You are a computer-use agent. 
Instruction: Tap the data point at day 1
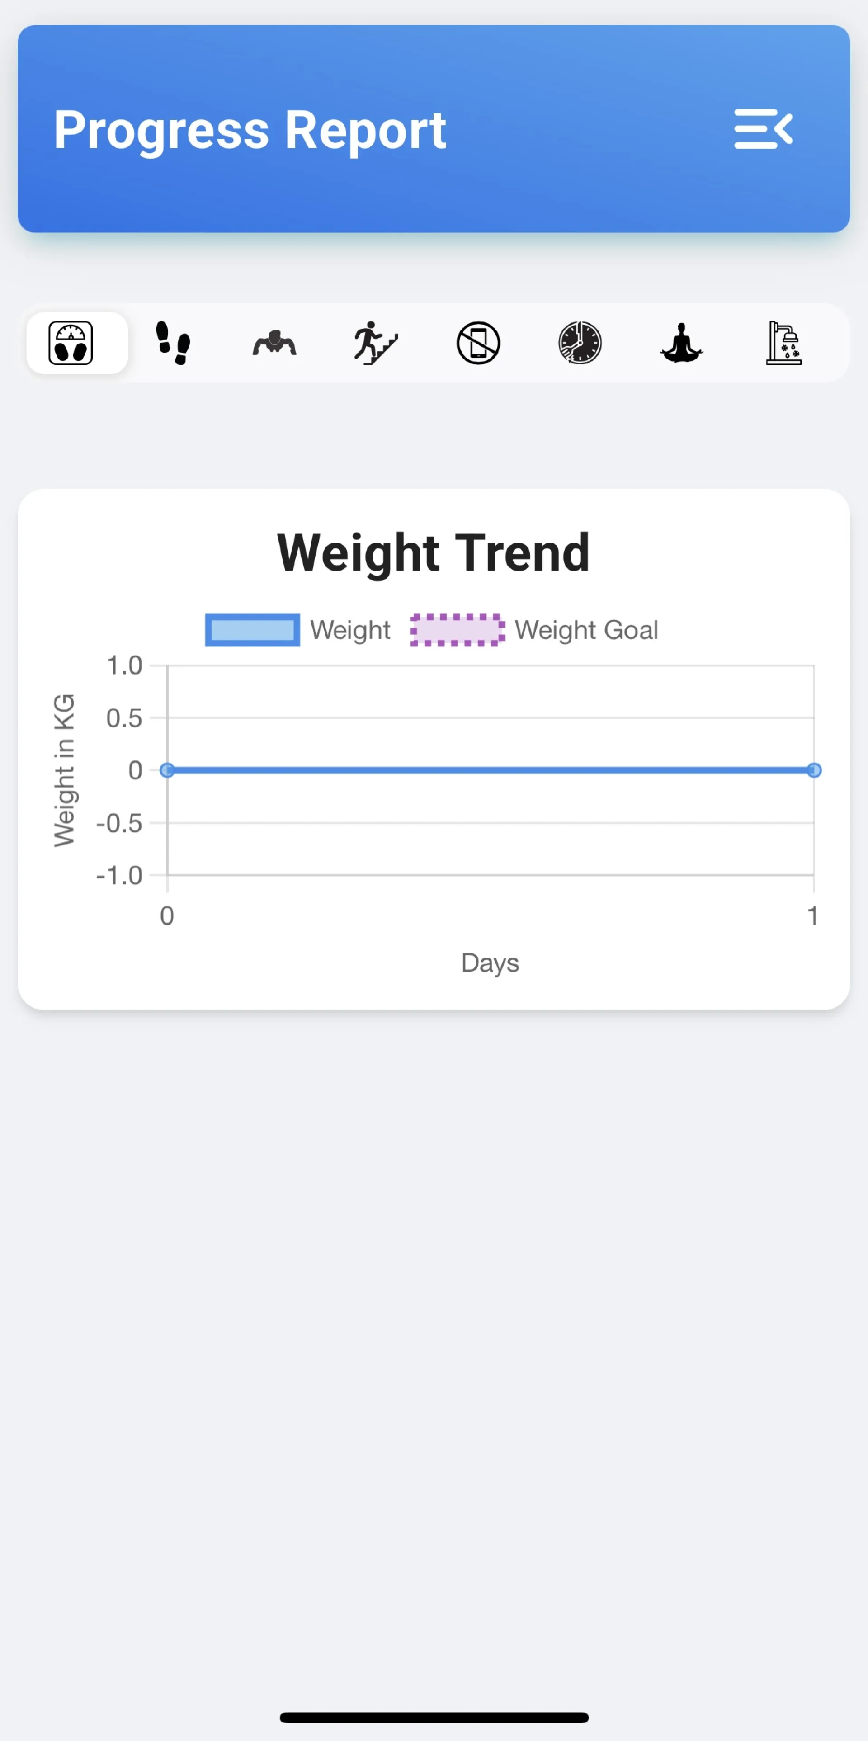(x=814, y=770)
